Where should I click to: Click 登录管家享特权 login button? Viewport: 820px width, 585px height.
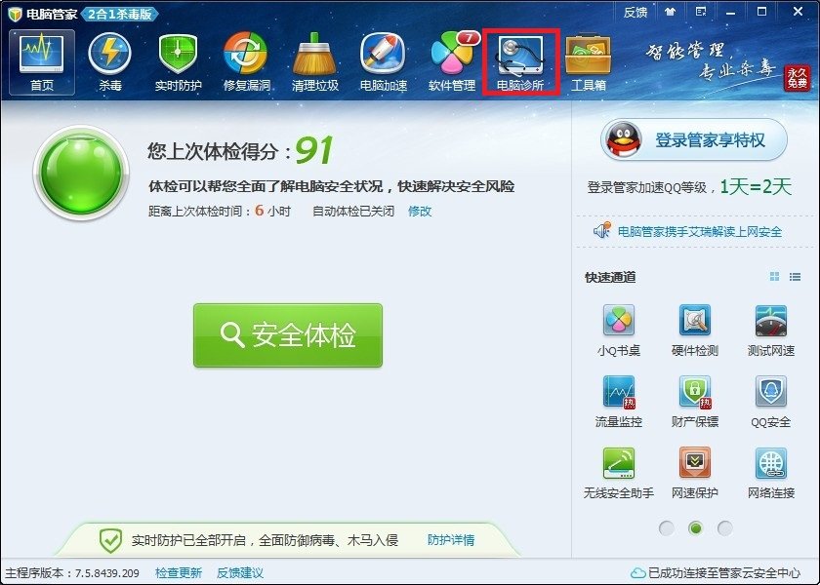pyautogui.click(x=692, y=139)
